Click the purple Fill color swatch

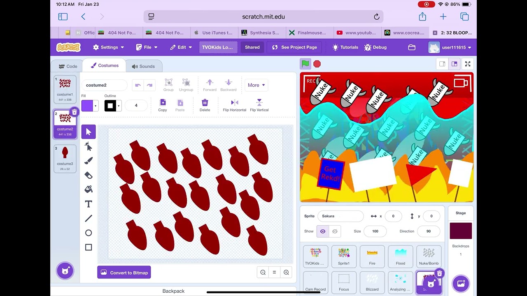[87, 106]
